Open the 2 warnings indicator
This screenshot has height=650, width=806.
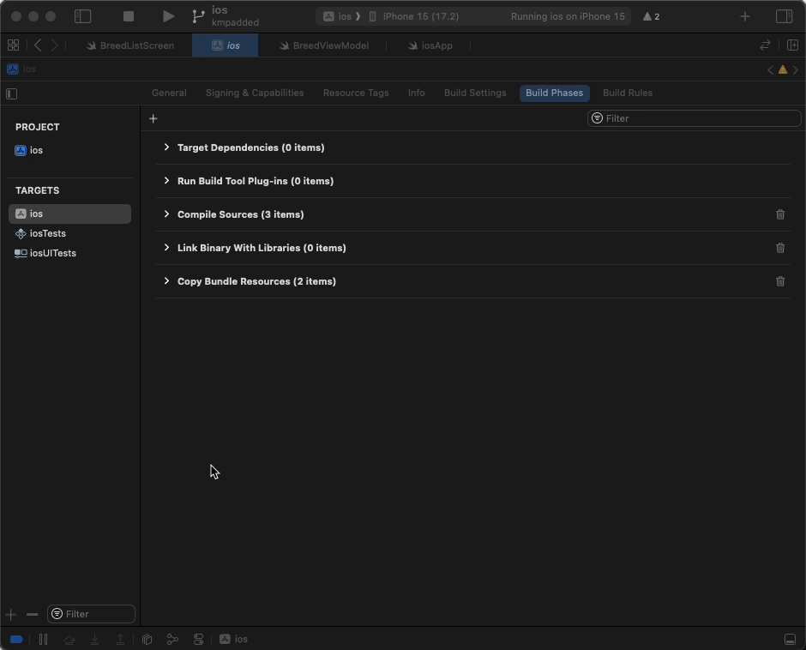point(652,16)
